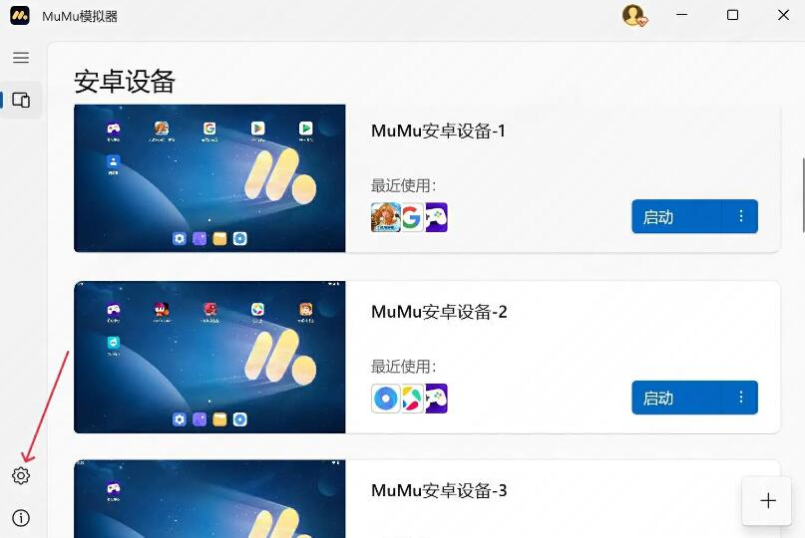Click the vertical scrollbar on the right
Viewport: 805px width, 538px height.
(x=803, y=195)
